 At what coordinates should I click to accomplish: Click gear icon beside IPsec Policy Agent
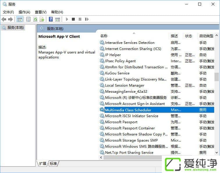click(x=102, y=61)
